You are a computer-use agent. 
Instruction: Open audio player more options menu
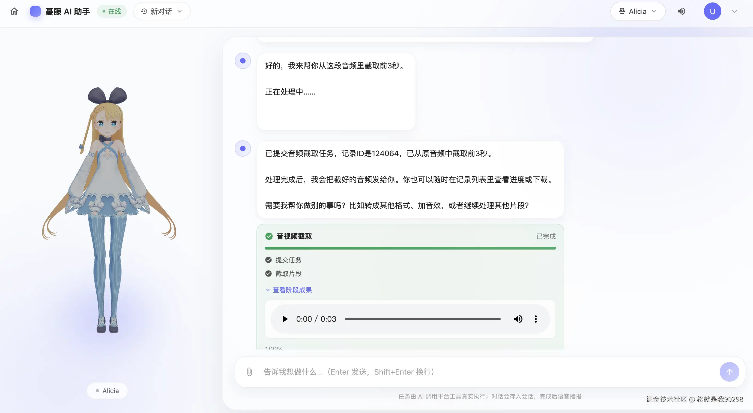pyautogui.click(x=536, y=319)
